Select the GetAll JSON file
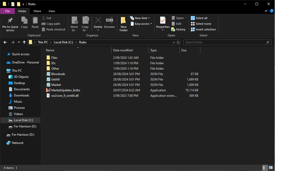Image resolution: width=297 pixels, height=171 pixels. 53,79
